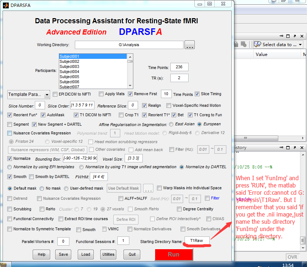Enable the VMHC checkbox
This screenshot has height=267, width=307.
(104, 229)
